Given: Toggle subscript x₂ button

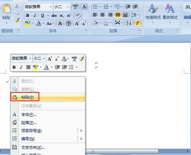Looking at the screenshot, I should tap(62, 15).
